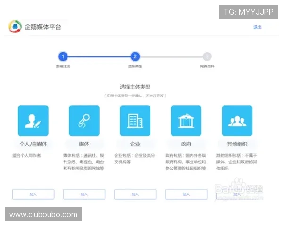The width and height of the screenshot is (283, 226).
Task: Click the 选择类型 step label
Action: click(x=135, y=66)
